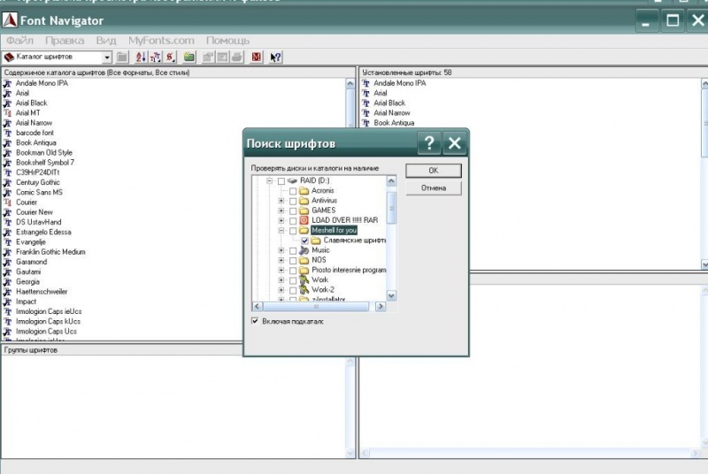Click the MyFonts 'M' toolbar icon

257,57
